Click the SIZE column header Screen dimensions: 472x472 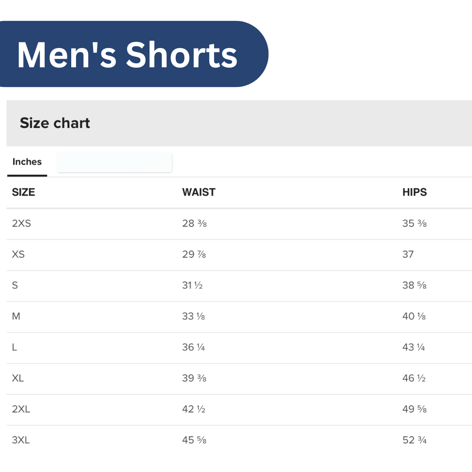(x=24, y=192)
